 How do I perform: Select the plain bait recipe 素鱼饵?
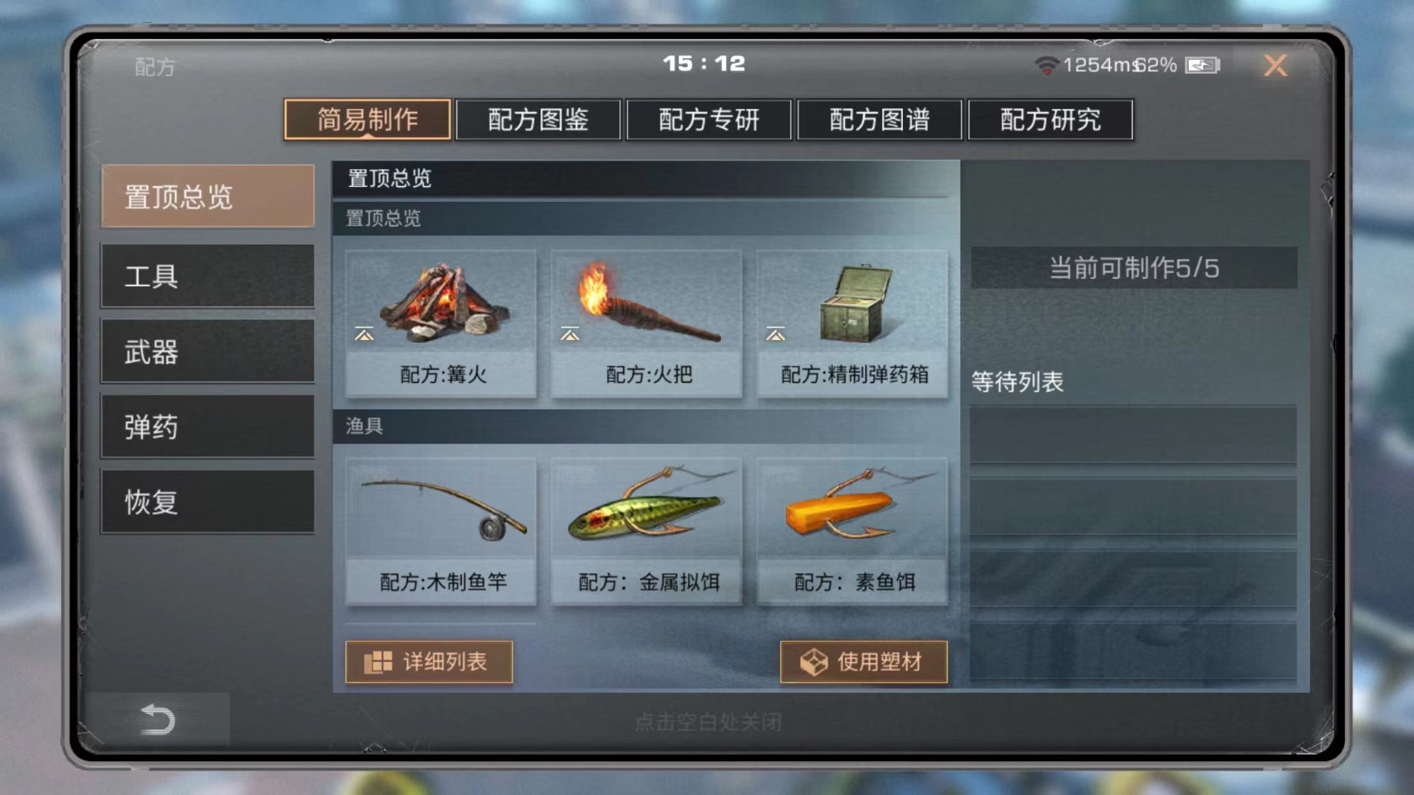pos(852,531)
